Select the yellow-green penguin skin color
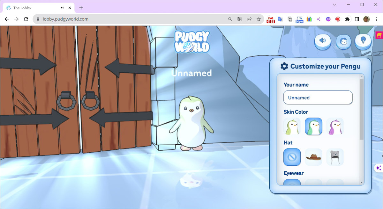 click(292, 126)
